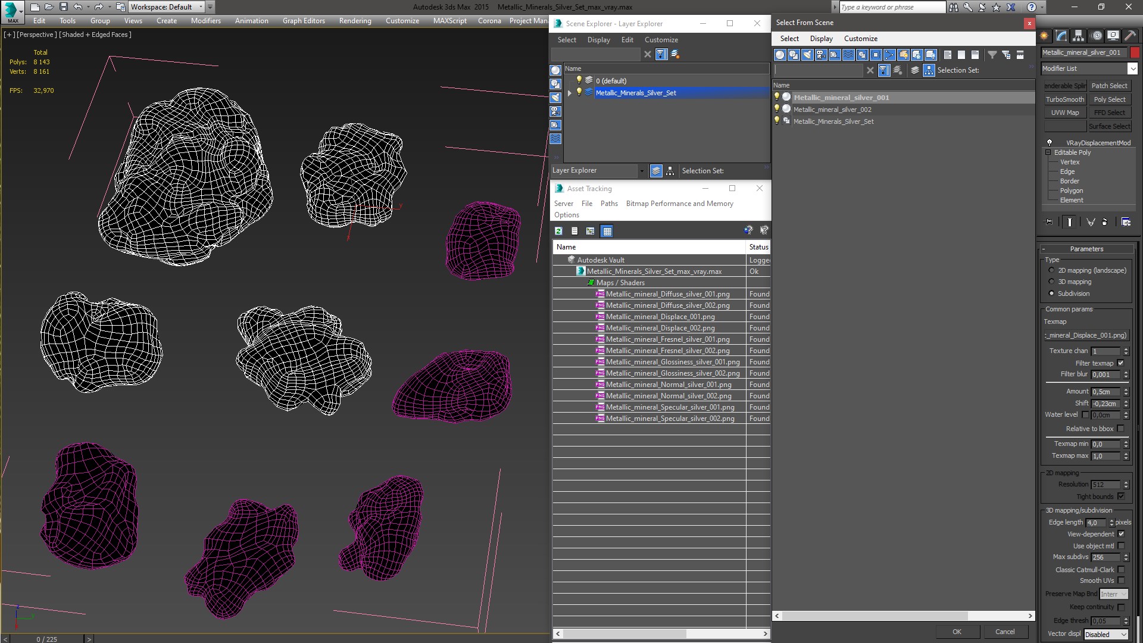The height and width of the screenshot is (643, 1143).
Task: Collapse the Parameters rollout
Action: pos(1086,249)
